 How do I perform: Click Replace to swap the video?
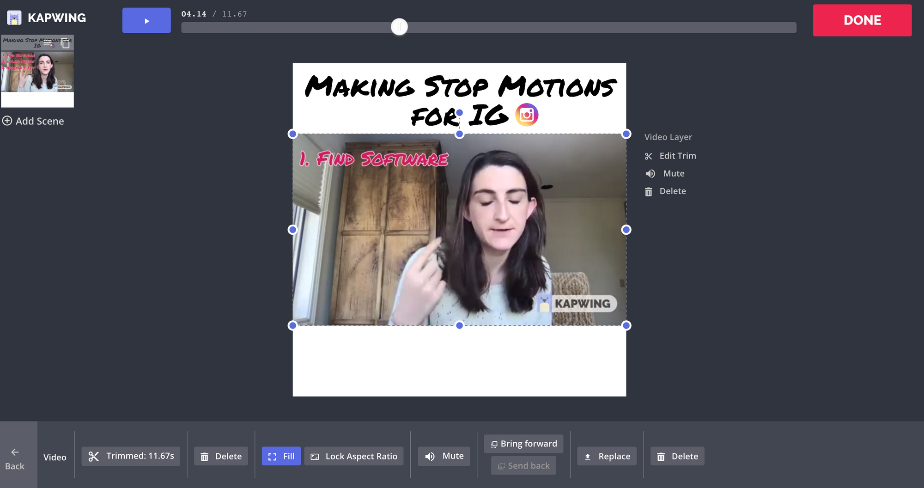click(x=607, y=456)
